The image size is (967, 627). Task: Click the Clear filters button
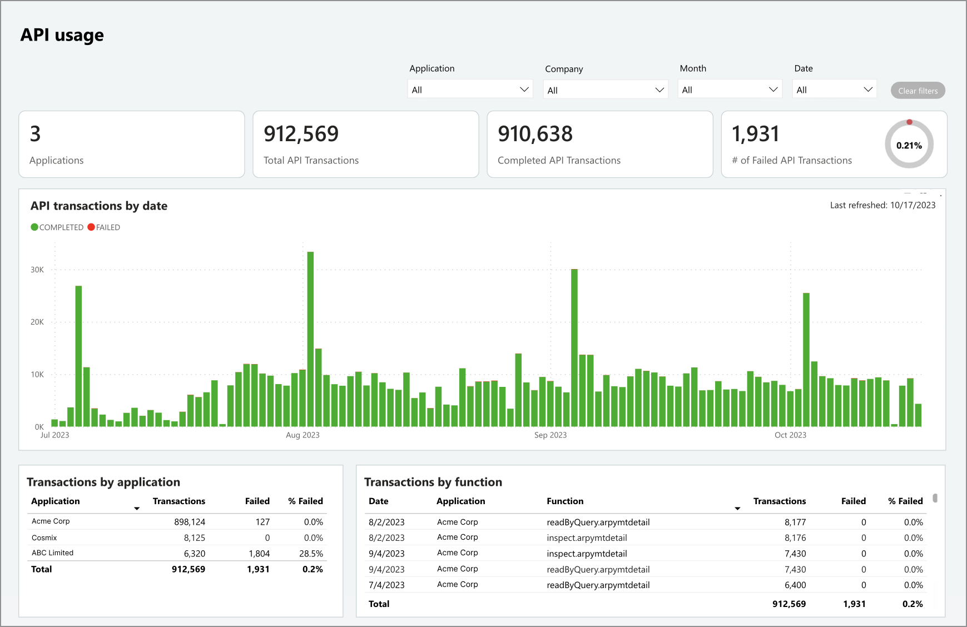pyautogui.click(x=918, y=91)
